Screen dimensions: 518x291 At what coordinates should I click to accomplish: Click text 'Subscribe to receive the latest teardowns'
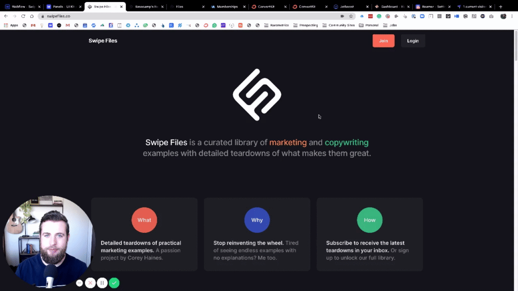click(365, 247)
